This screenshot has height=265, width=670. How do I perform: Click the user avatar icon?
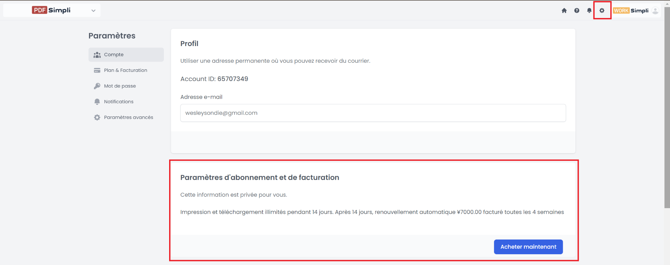point(655,10)
